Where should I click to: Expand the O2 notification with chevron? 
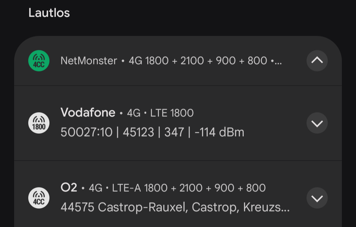317,198
